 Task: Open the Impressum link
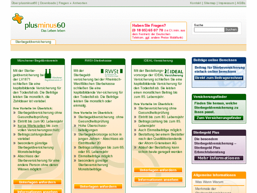click(226, 3)
